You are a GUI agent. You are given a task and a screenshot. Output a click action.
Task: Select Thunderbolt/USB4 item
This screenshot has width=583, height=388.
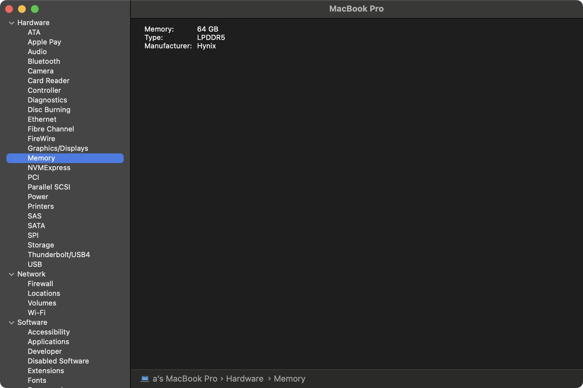click(x=59, y=255)
